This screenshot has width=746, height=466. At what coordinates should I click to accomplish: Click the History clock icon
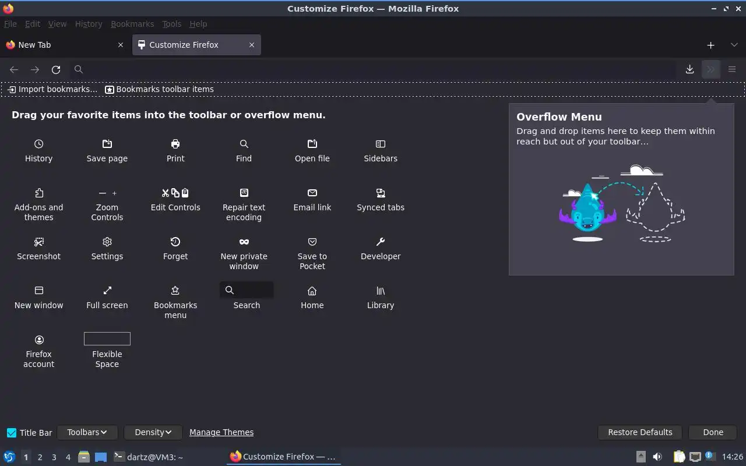click(38, 144)
